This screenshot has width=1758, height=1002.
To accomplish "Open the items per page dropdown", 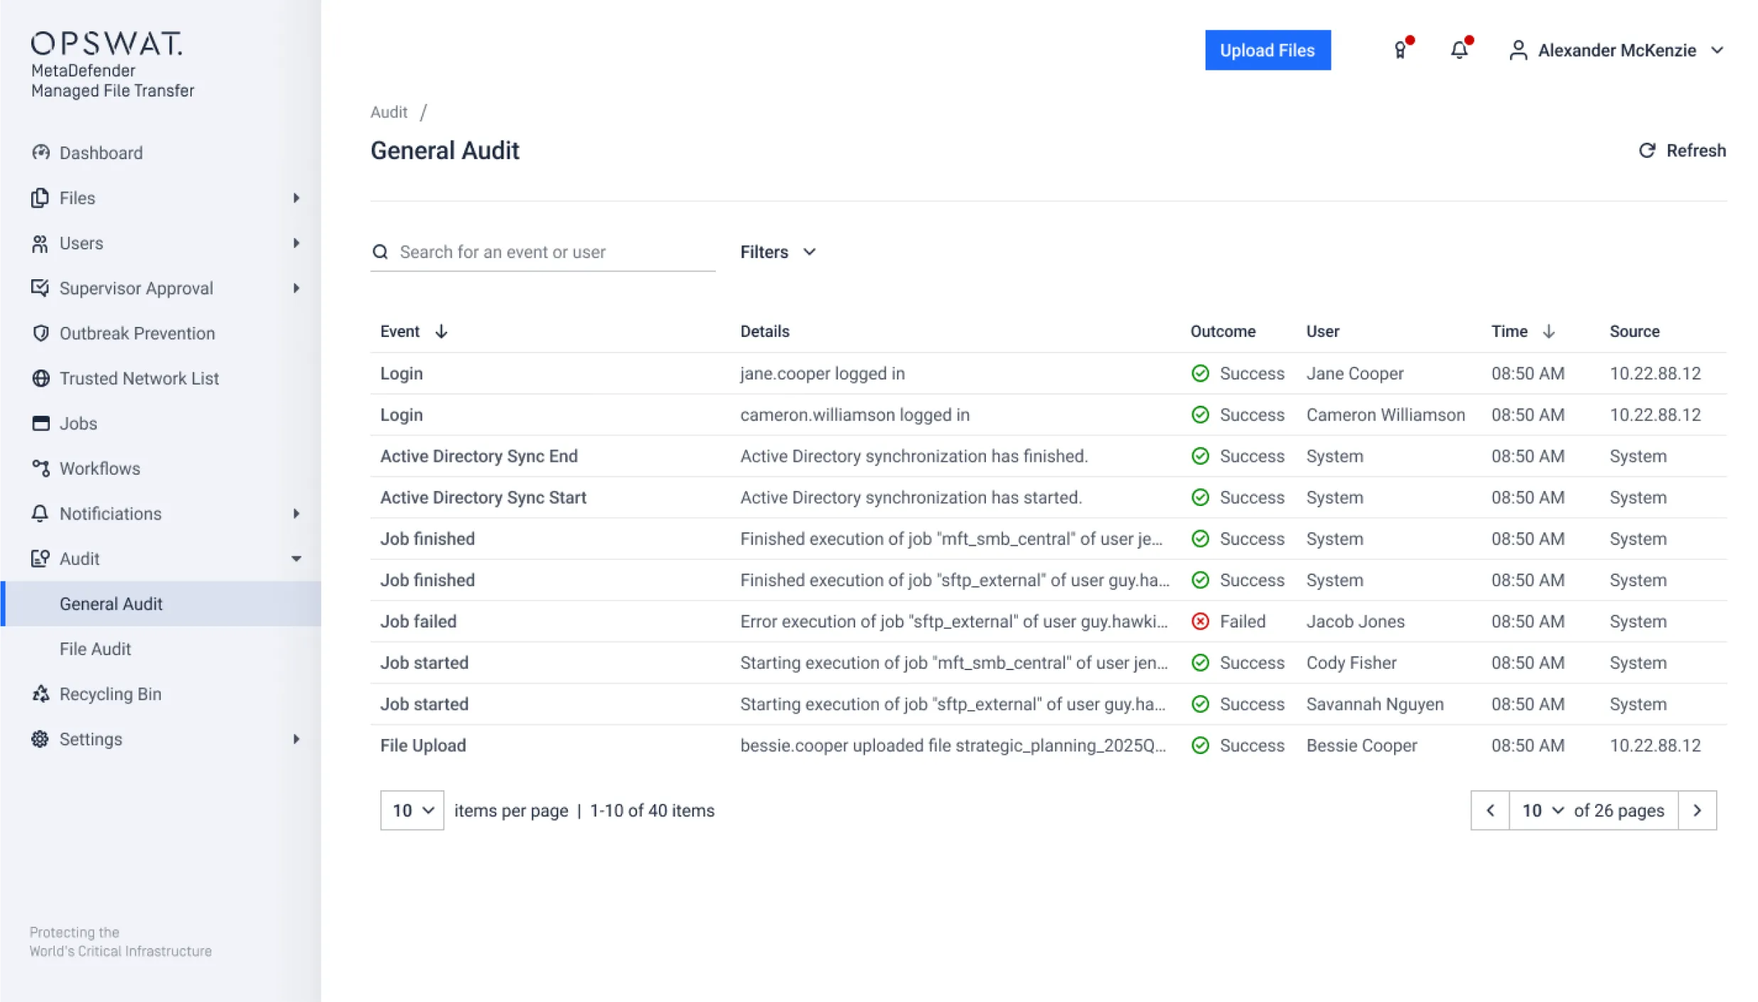I will click(412, 810).
